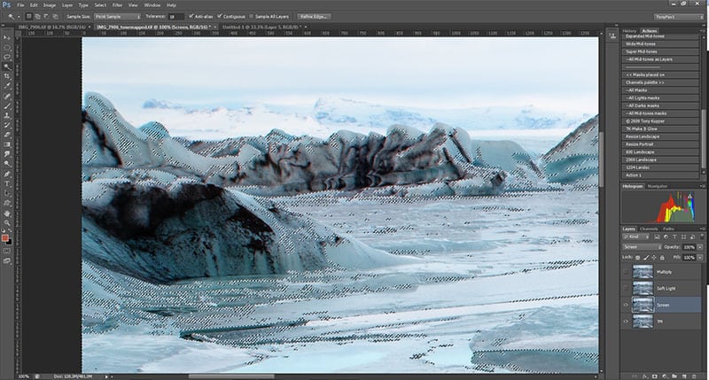
Task: Open the Tool Preset picker arrow
Action: point(18,17)
